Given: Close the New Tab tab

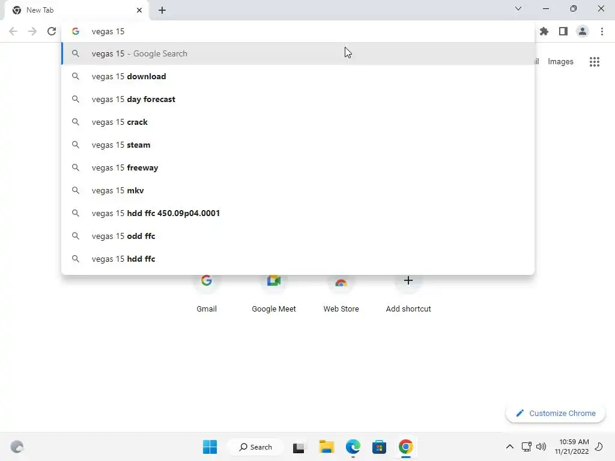Looking at the screenshot, I should tap(139, 10).
